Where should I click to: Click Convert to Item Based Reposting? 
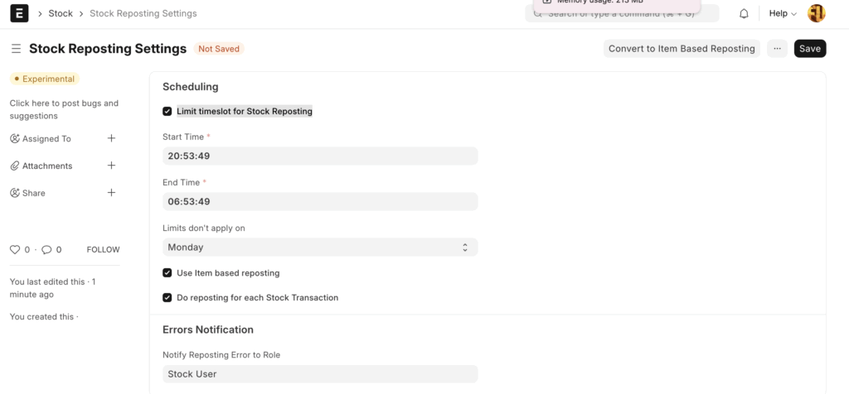tap(682, 49)
